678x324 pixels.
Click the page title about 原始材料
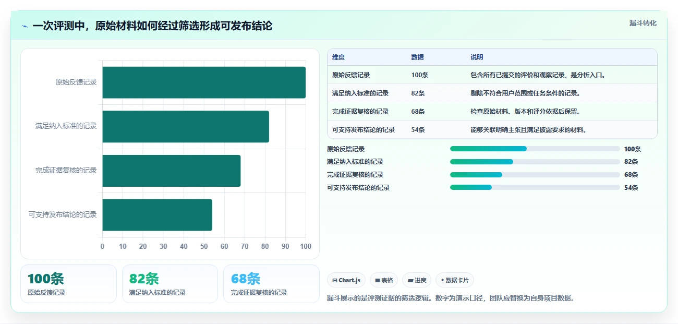click(152, 26)
